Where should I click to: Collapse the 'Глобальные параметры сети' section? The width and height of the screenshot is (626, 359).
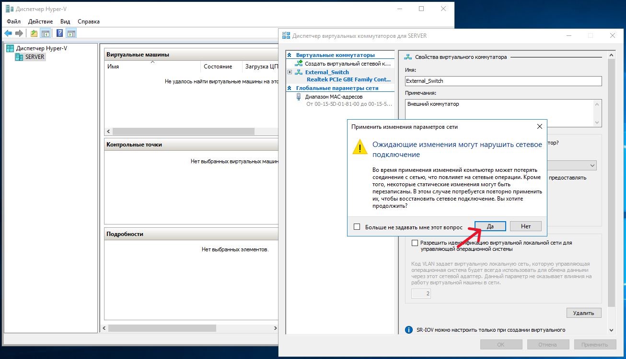(x=290, y=88)
